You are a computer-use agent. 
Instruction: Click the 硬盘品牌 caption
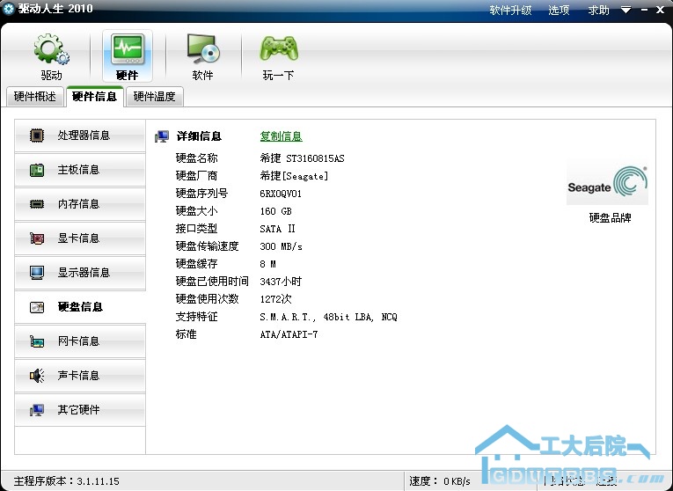[x=610, y=218]
